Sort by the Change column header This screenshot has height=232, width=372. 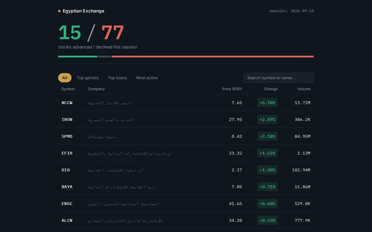coord(271,89)
